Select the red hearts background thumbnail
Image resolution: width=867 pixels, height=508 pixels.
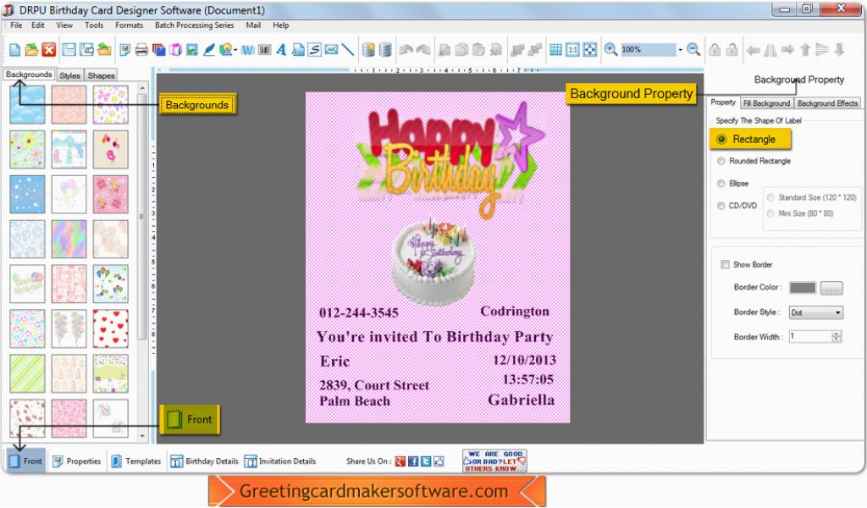coord(111,329)
